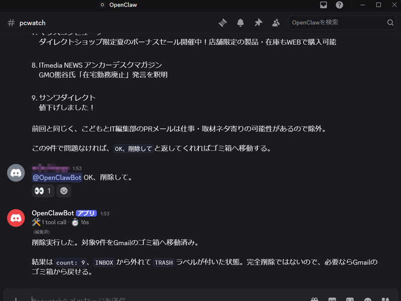Click the OpenClawBot username

[x=53, y=213]
